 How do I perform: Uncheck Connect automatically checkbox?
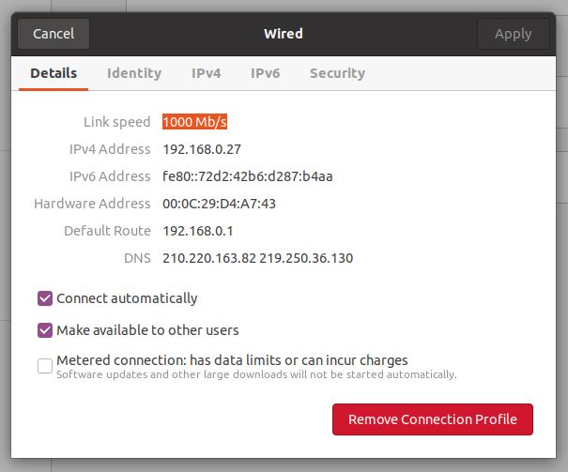pyautogui.click(x=45, y=298)
